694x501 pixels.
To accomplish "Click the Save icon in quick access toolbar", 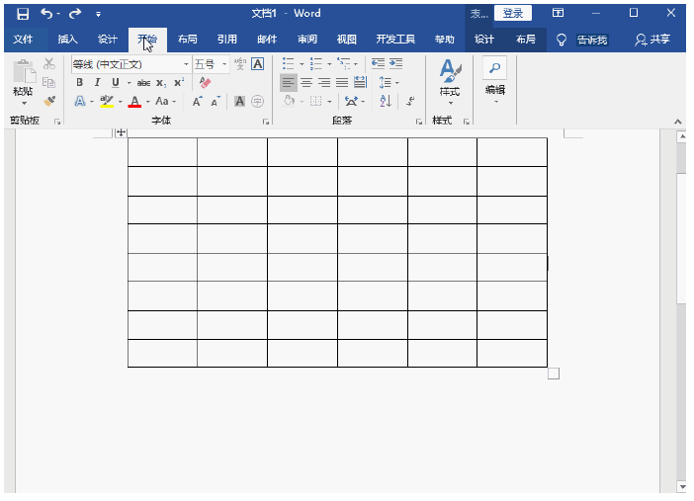I will tap(23, 14).
